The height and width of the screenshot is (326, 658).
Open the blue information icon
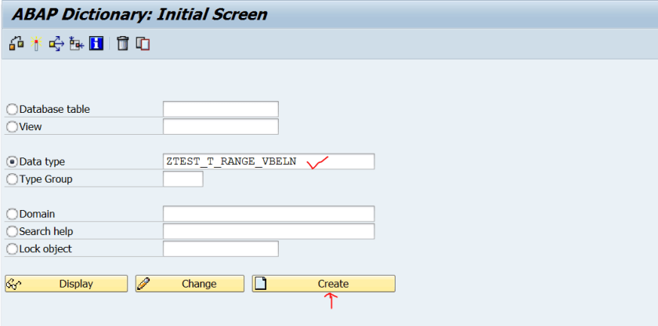click(96, 44)
